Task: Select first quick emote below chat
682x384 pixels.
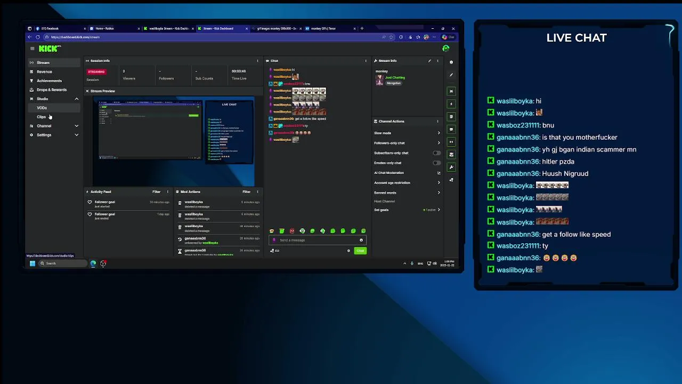Action: pyautogui.click(x=272, y=231)
